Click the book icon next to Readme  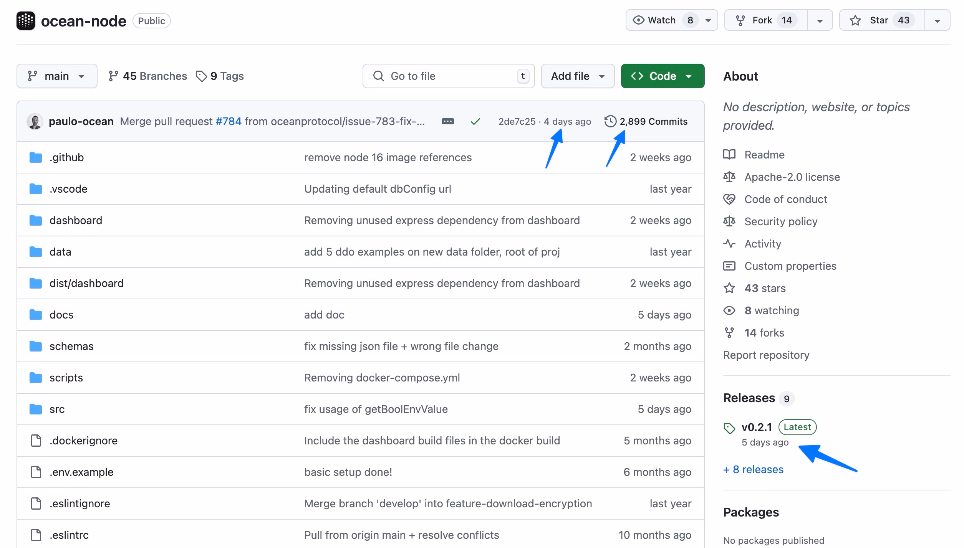tap(729, 155)
